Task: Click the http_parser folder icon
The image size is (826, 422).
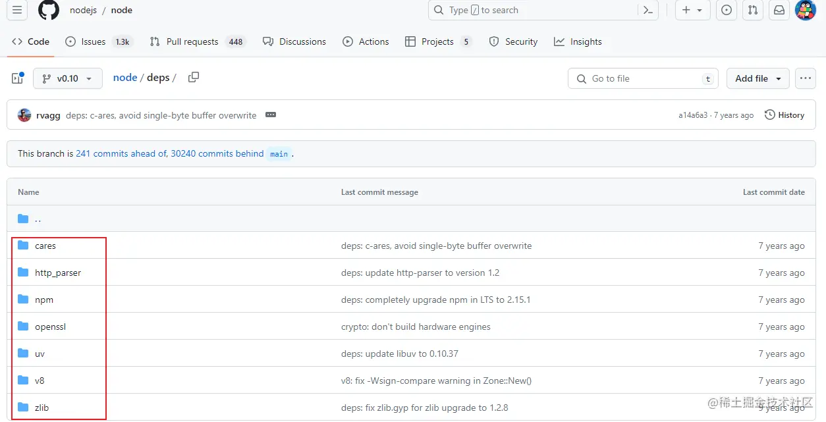Action: (x=23, y=273)
